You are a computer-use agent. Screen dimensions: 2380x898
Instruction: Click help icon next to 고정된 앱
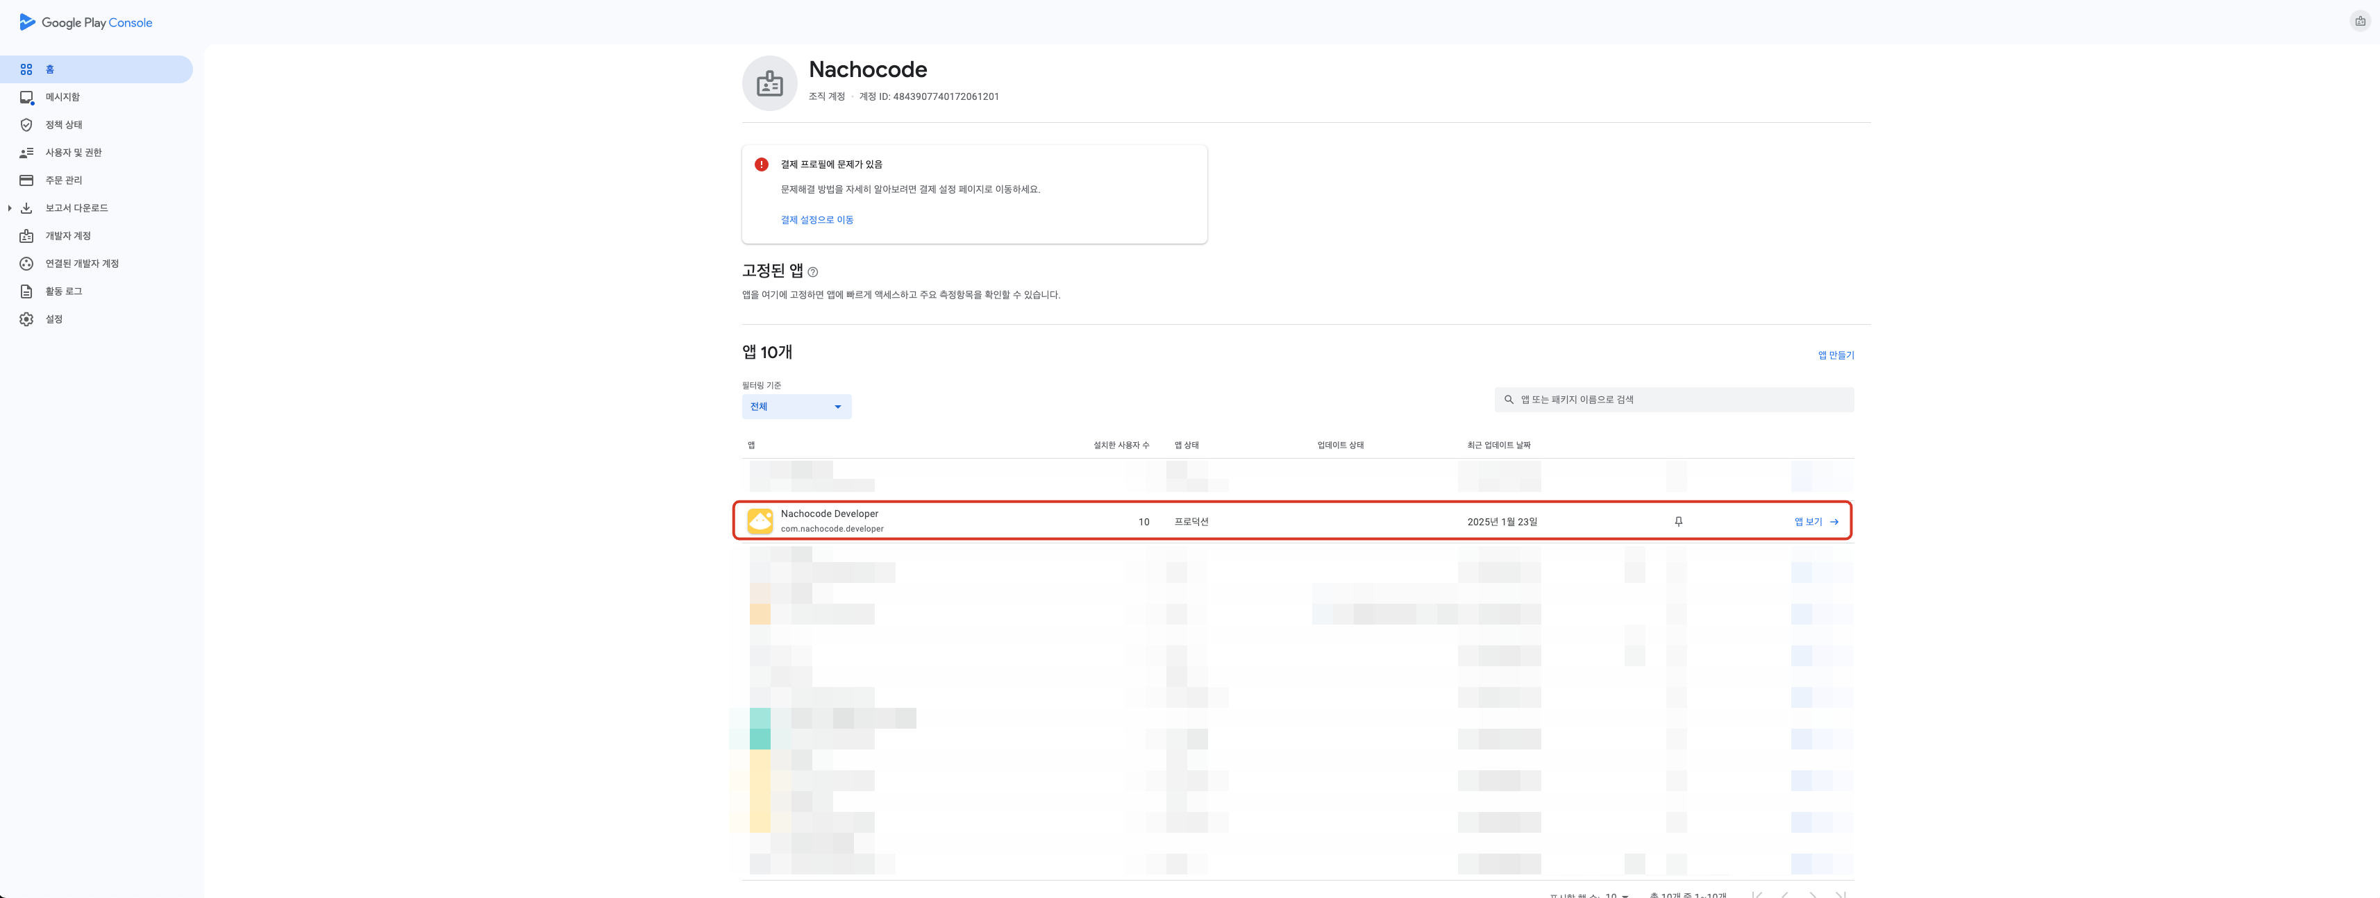coord(813,273)
